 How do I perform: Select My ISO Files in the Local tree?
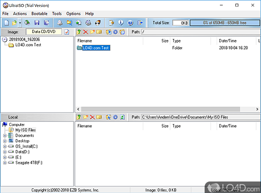point(26,130)
